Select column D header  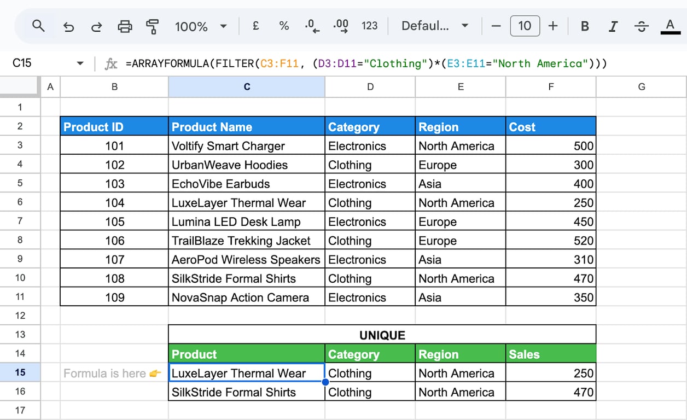[x=370, y=86]
